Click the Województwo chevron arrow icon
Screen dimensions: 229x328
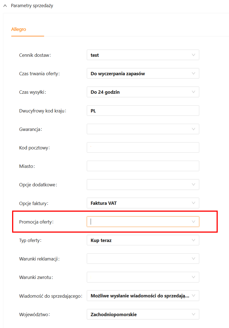click(x=193, y=314)
